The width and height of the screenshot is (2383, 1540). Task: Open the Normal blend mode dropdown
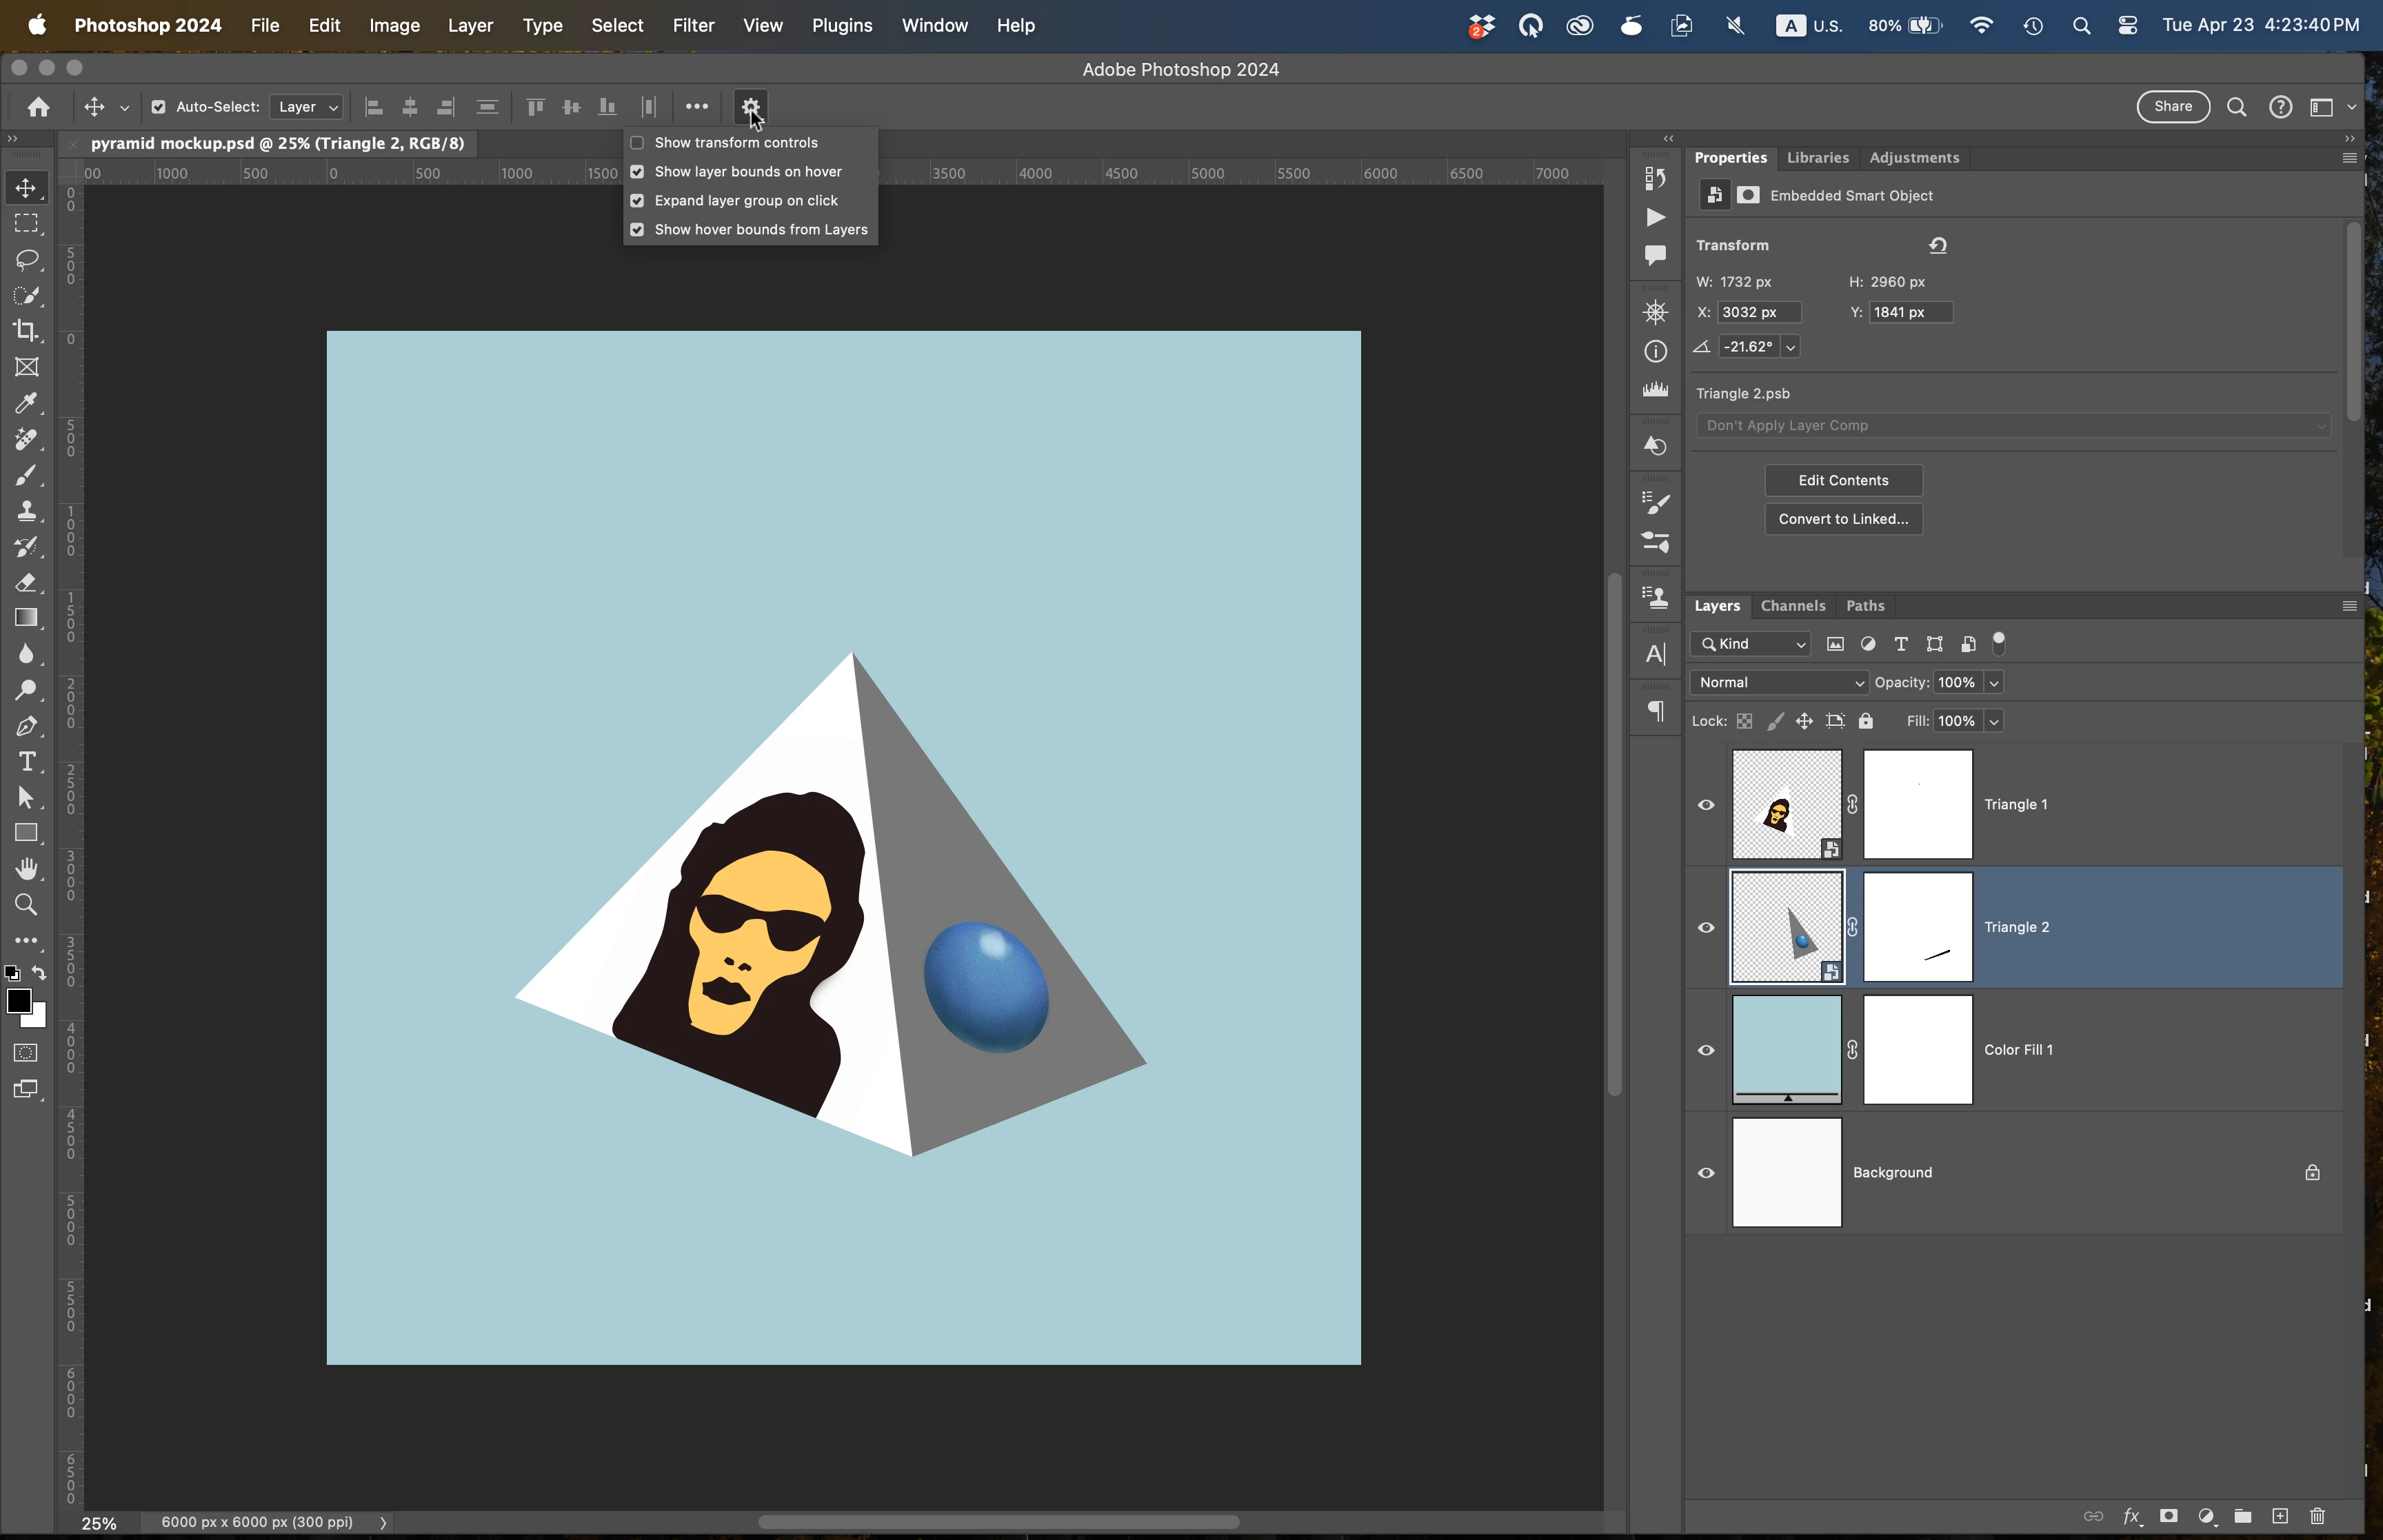1780,683
